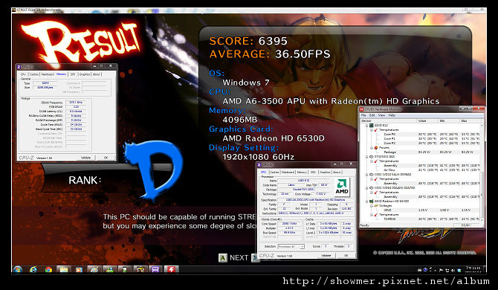Click the ST32 hard drive icon in HWMonitor
This screenshot has height=290, width=498.
371,157
